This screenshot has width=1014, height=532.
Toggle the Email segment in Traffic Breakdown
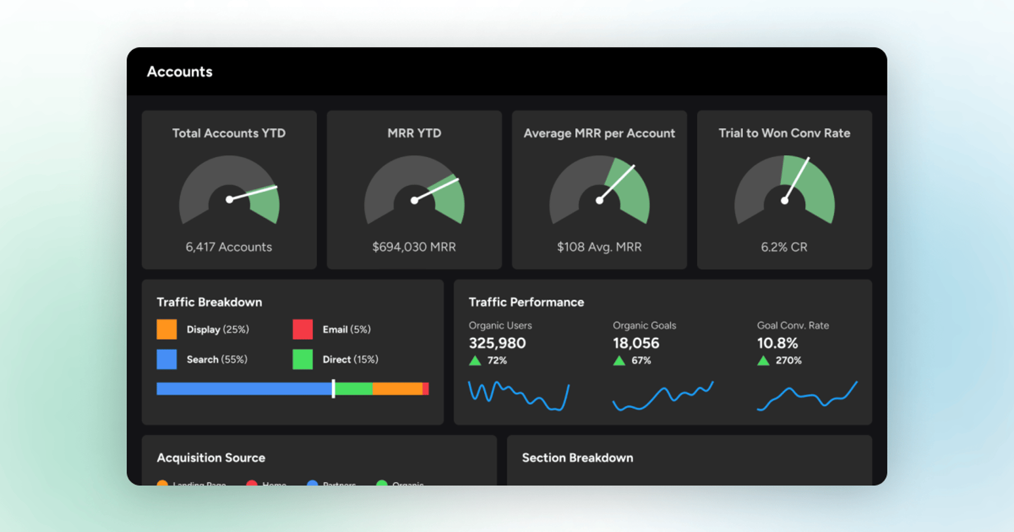[426, 388]
